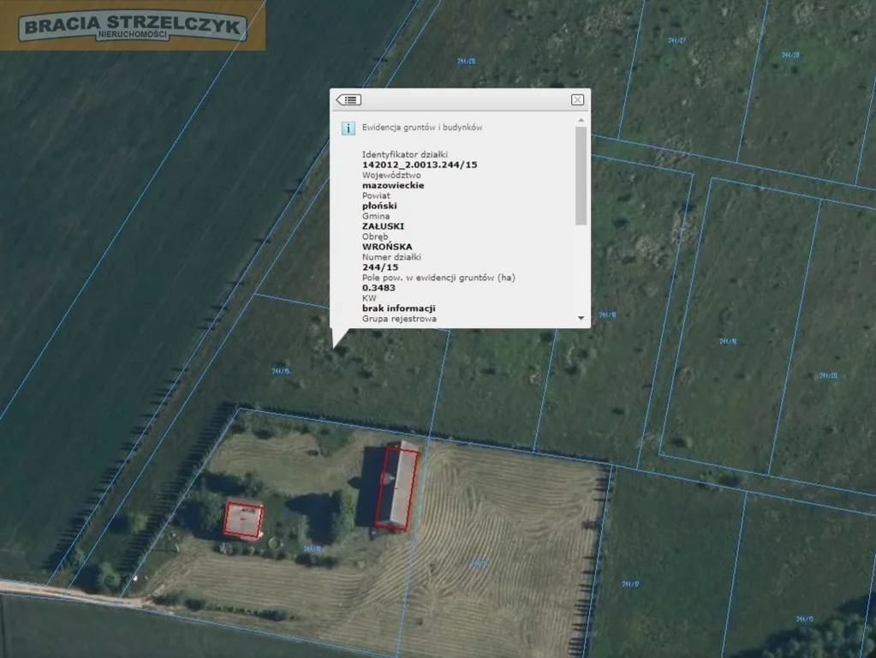876x658 pixels.
Task: Select the parcel identifier 142012_2.0013.244/15
Action: (420, 164)
